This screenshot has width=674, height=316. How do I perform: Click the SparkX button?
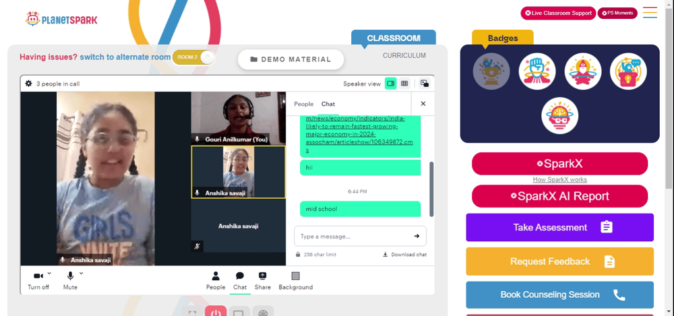tap(559, 164)
